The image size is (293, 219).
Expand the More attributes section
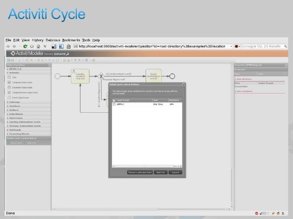[235, 91]
